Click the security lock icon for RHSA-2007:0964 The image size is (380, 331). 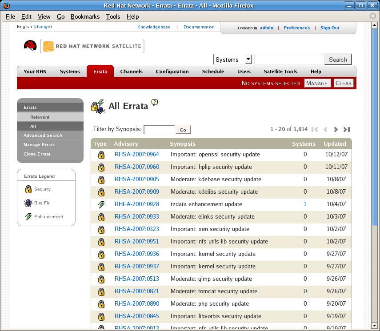(101, 155)
